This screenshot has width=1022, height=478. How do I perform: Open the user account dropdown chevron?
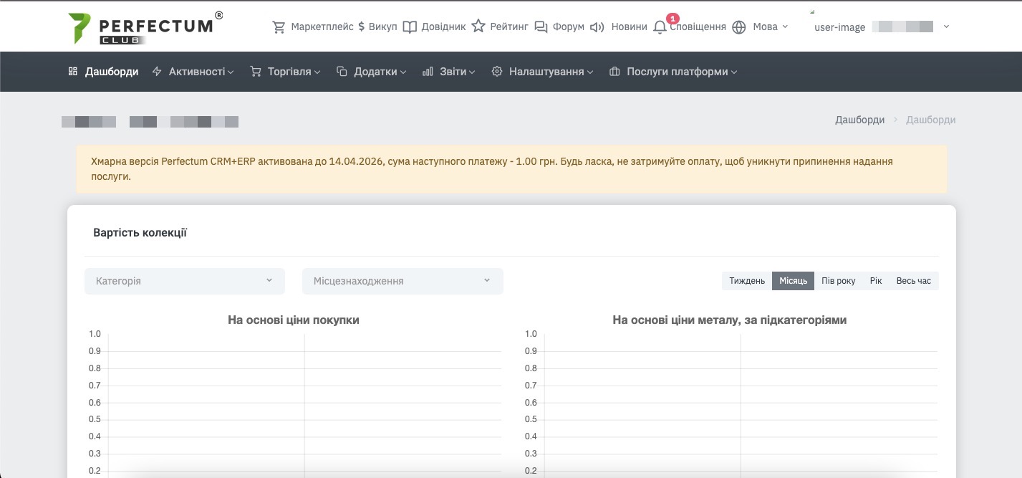pyautogui.click(x=946, y=27)
